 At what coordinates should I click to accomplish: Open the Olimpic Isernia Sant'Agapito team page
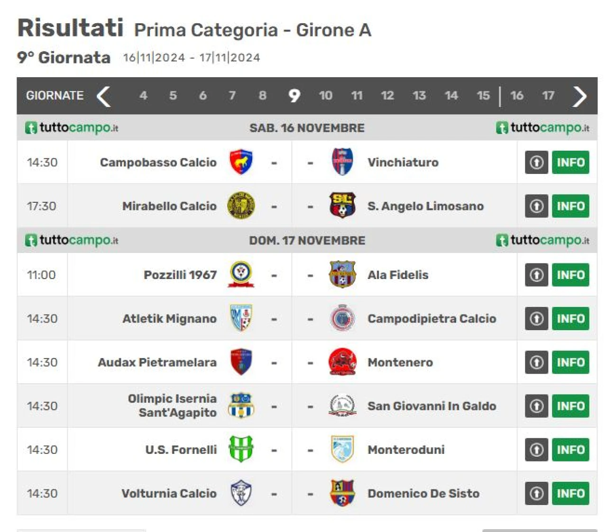tap(172, 406)
